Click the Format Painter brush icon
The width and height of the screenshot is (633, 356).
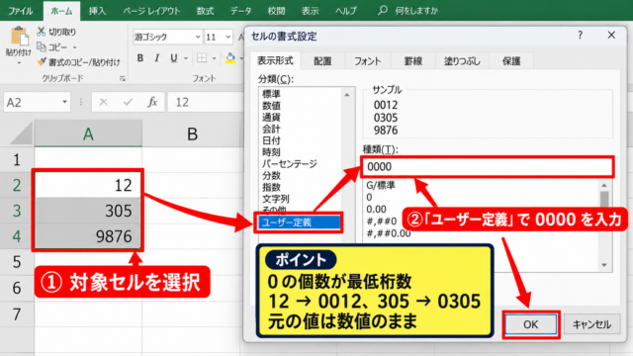coord(42,61)
